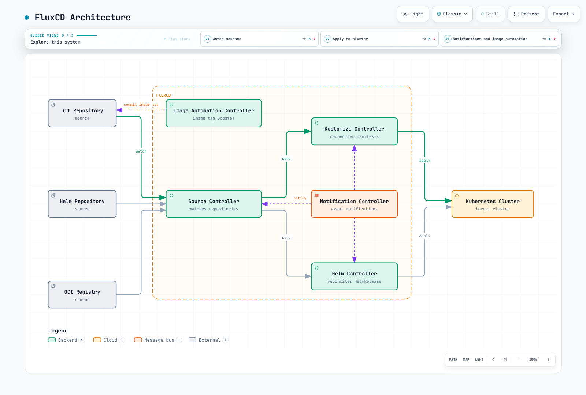Click the 'reconciles HelmRelease' subtitle
The image size is (586, 395).
tap(354, 281)
